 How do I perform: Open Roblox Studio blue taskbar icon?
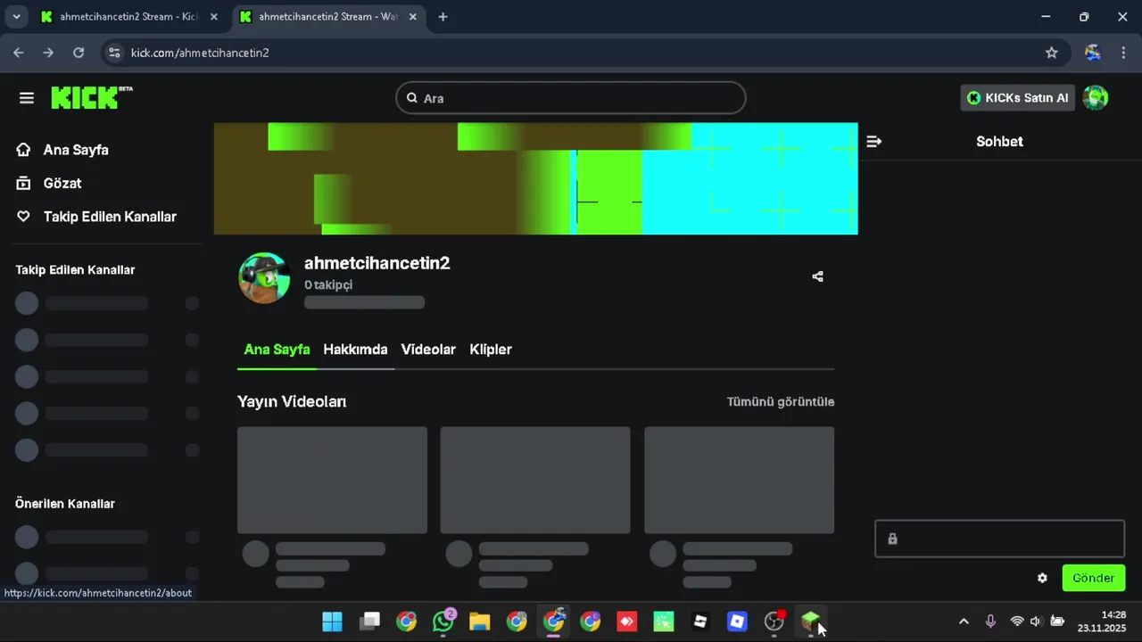pyautogui.click(x=737, y=621)
